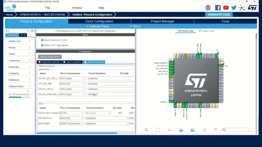Click GENERATE CODE button
Screen dimensions: 262x147
tap(219, 15)
